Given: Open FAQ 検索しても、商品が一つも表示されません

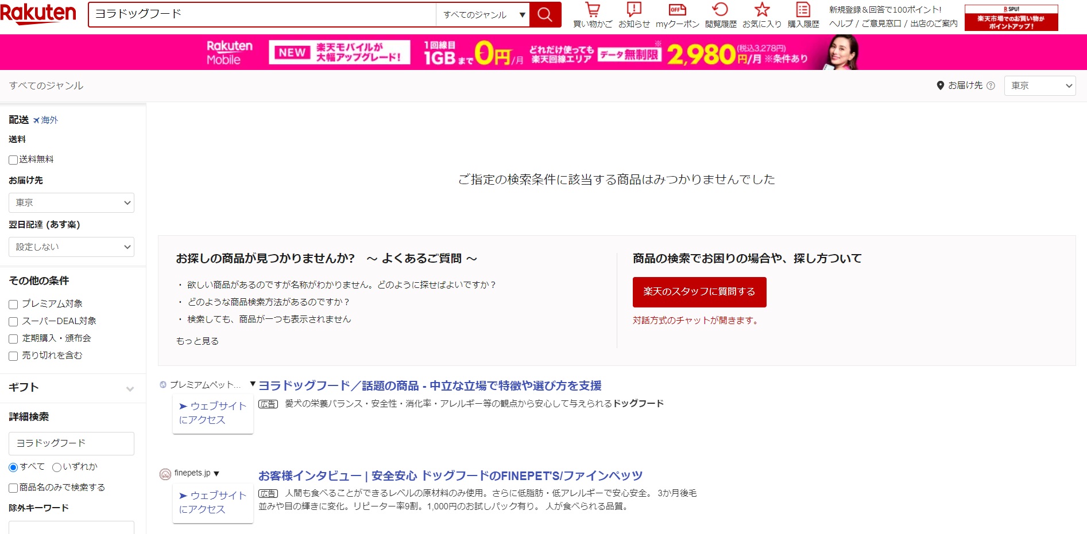Looking at the screenshot, I should click(x=269, y=319).
